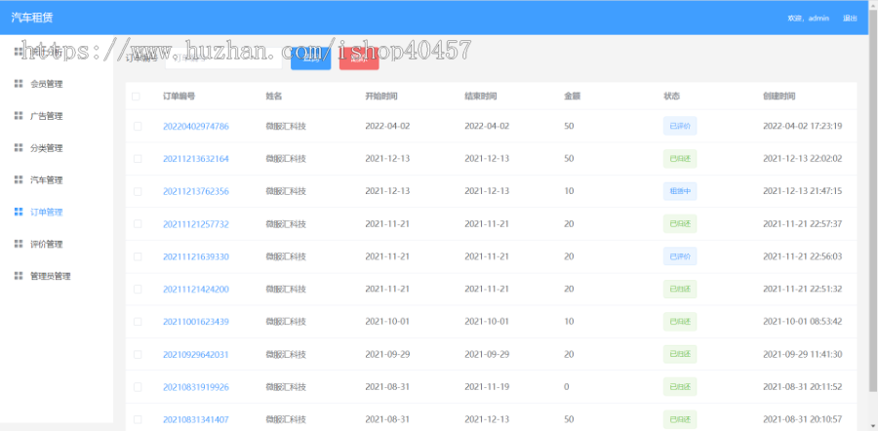Select the checkbox for order 20211213762356
The image size is (878, 431).
(x=138, y=191)
